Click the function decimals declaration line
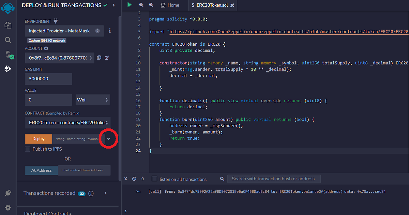Viewport: 409px width, 215px height. [x=243, y=101]
